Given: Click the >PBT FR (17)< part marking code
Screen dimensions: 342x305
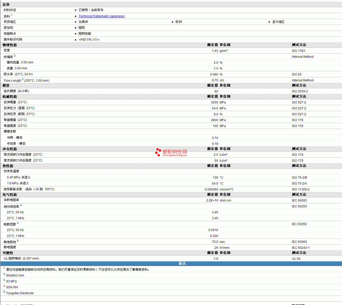Looking at the screenshot, I should click(89, 40).
